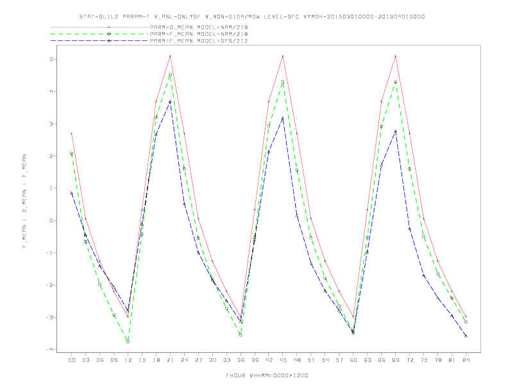
Task: Click x-axis tick label 24
Action: pos(184,360)
